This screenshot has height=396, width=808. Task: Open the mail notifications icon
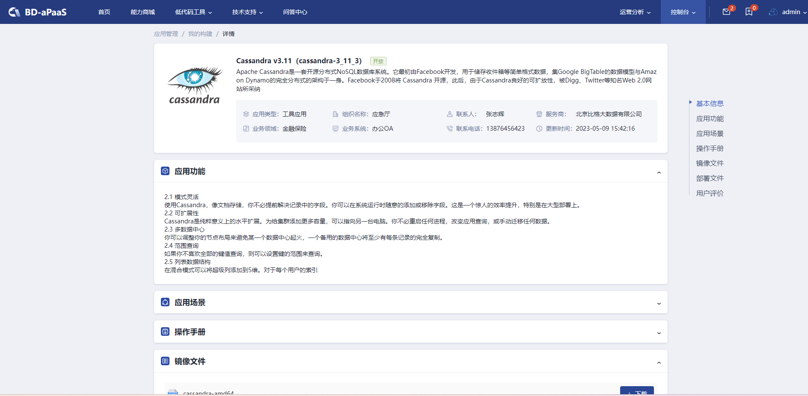726,12
